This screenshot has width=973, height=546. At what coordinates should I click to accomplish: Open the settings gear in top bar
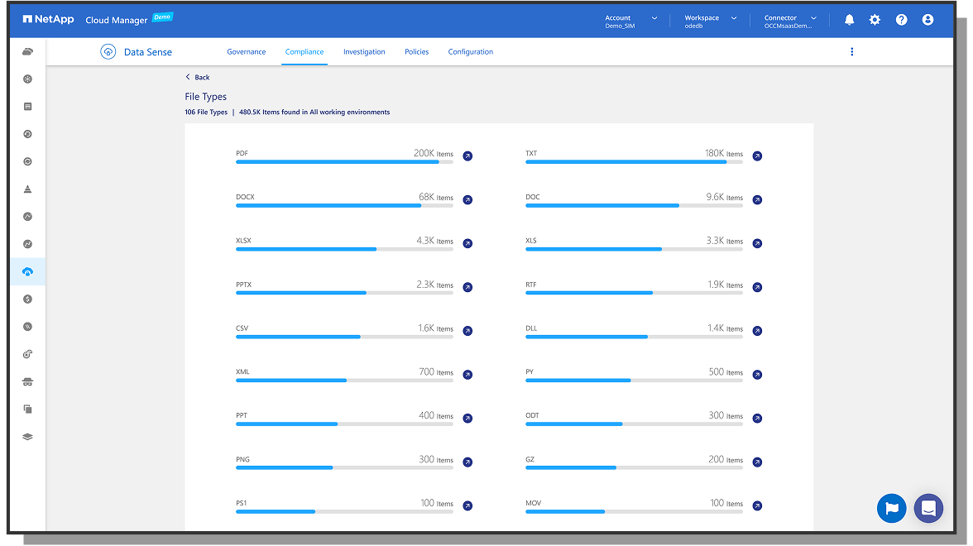pyautogui.click(x=875, y=19)
